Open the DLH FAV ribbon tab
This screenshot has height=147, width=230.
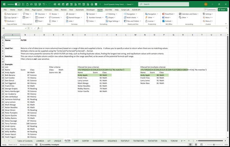108,10
